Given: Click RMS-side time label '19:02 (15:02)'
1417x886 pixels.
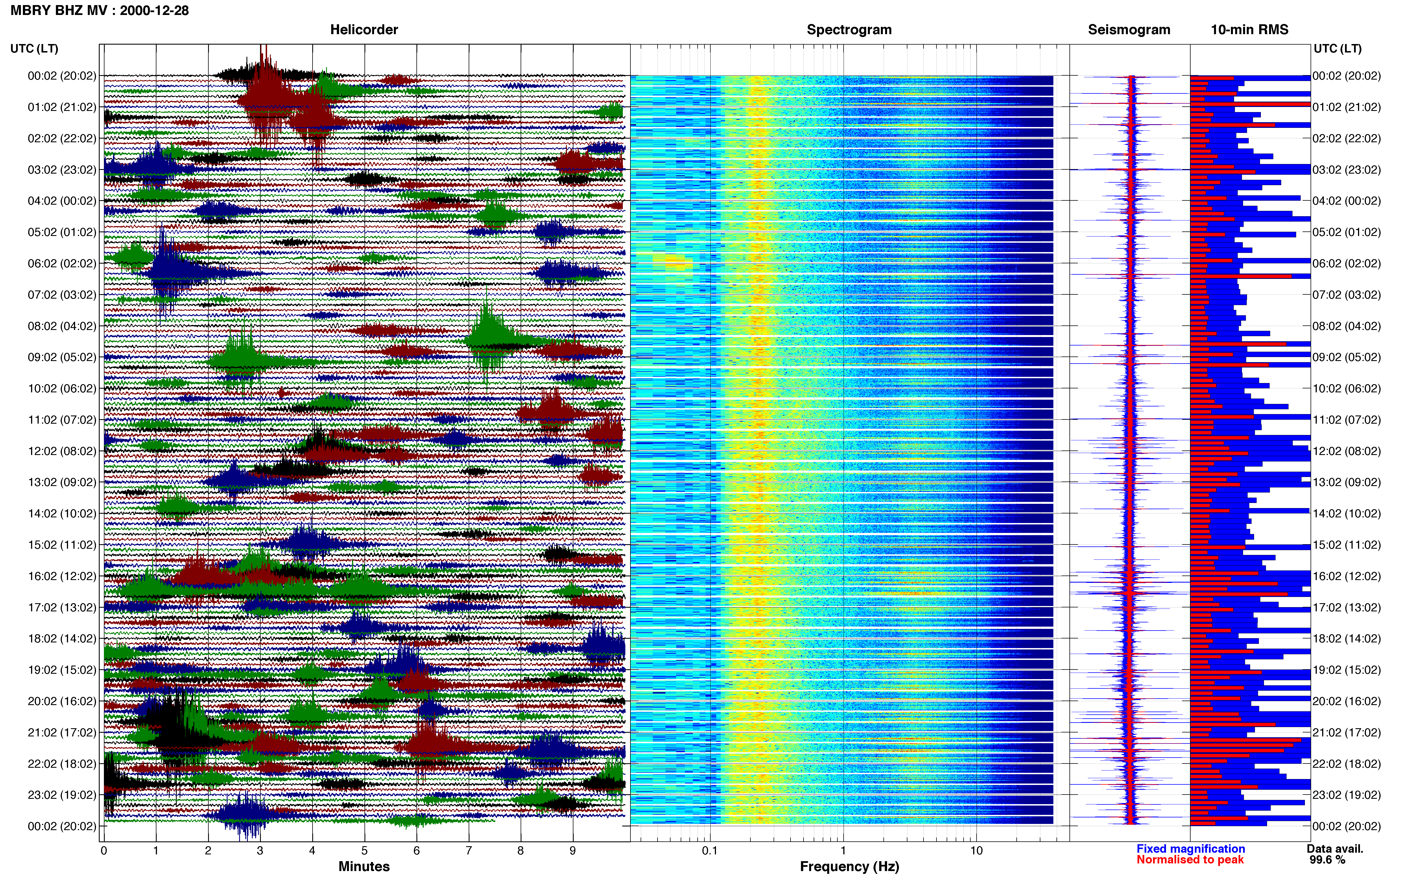Looking at the screenshot, I should click(x=1347, y=670).
